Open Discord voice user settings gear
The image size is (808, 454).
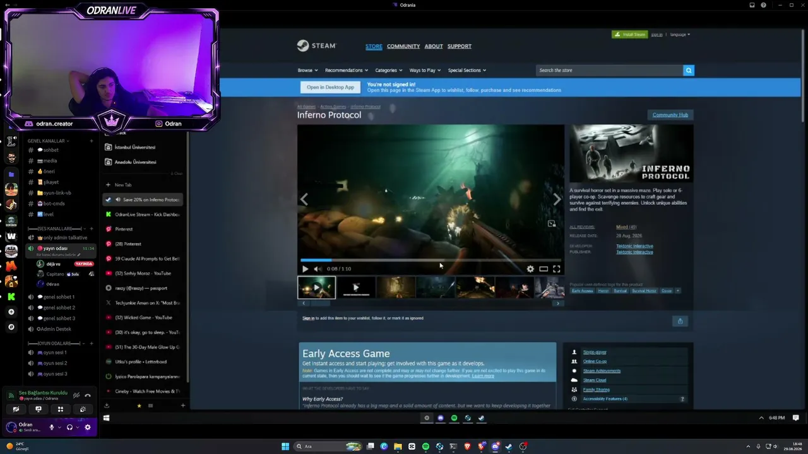point(88,427)
